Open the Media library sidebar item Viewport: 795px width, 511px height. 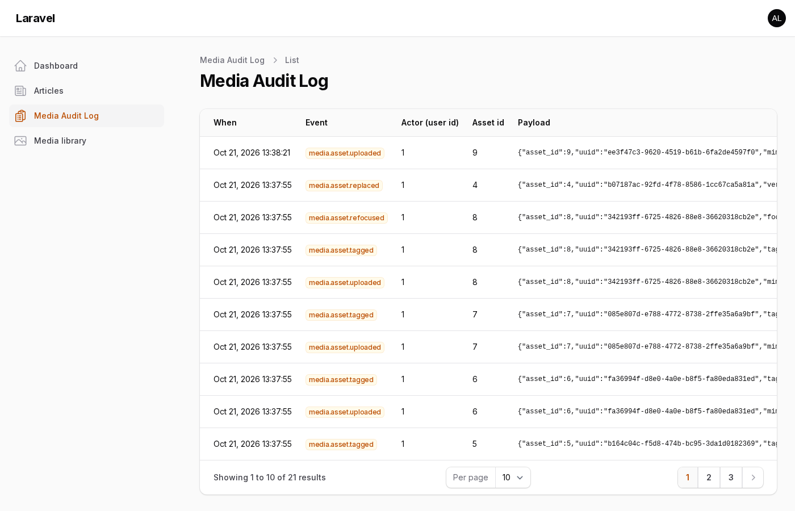pos(86,141)
